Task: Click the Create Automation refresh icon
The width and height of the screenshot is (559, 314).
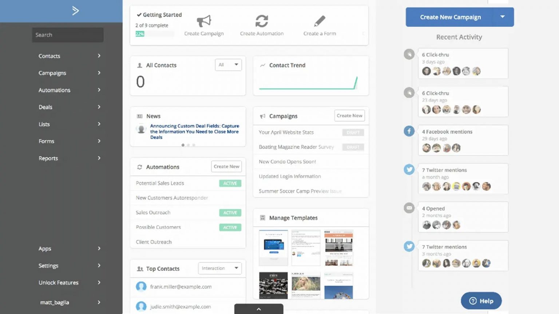Action: [262, 21]
